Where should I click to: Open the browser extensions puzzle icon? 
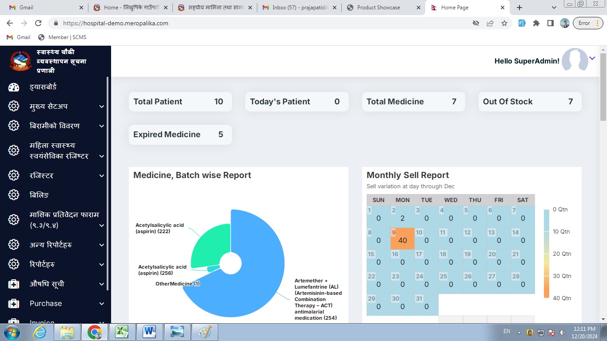[536, 23]
